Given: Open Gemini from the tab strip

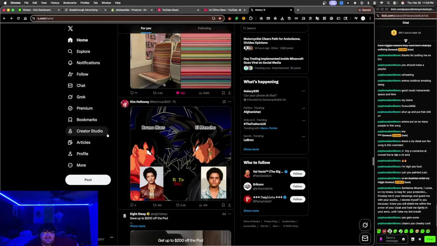Looking at the screenshot, I should tap(364, 10).
